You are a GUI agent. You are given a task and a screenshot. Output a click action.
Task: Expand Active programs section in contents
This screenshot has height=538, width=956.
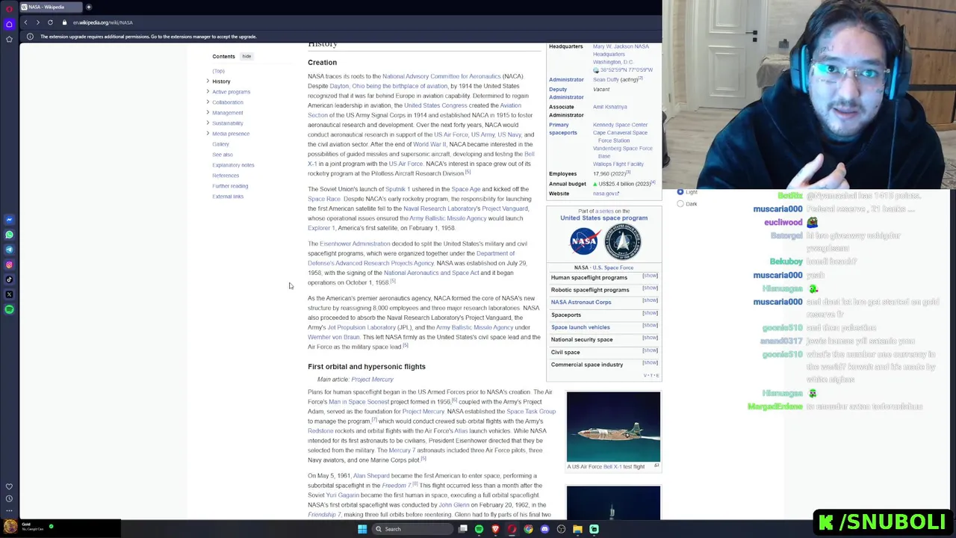click(208, 91)
